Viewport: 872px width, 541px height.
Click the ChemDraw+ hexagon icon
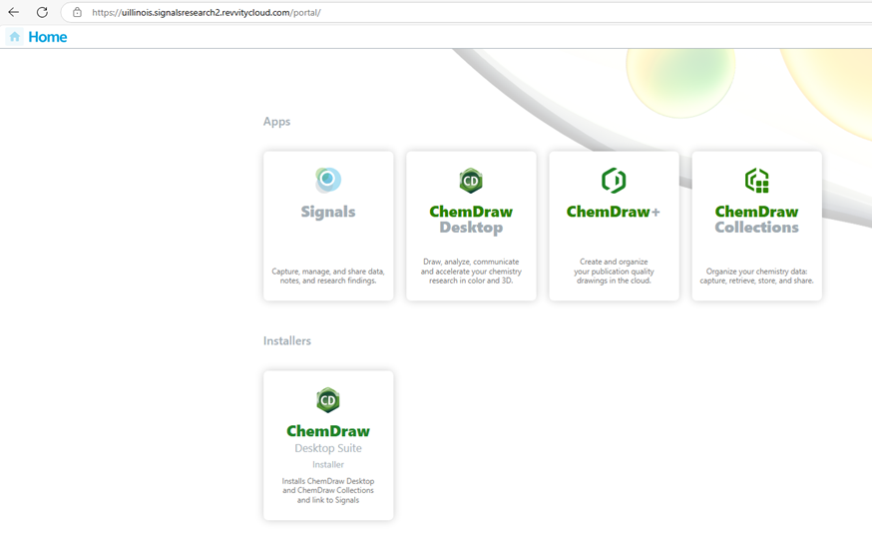(614, 181)
